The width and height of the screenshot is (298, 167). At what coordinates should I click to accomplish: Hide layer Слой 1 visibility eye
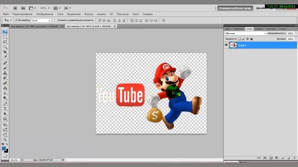tap(226, 45)
